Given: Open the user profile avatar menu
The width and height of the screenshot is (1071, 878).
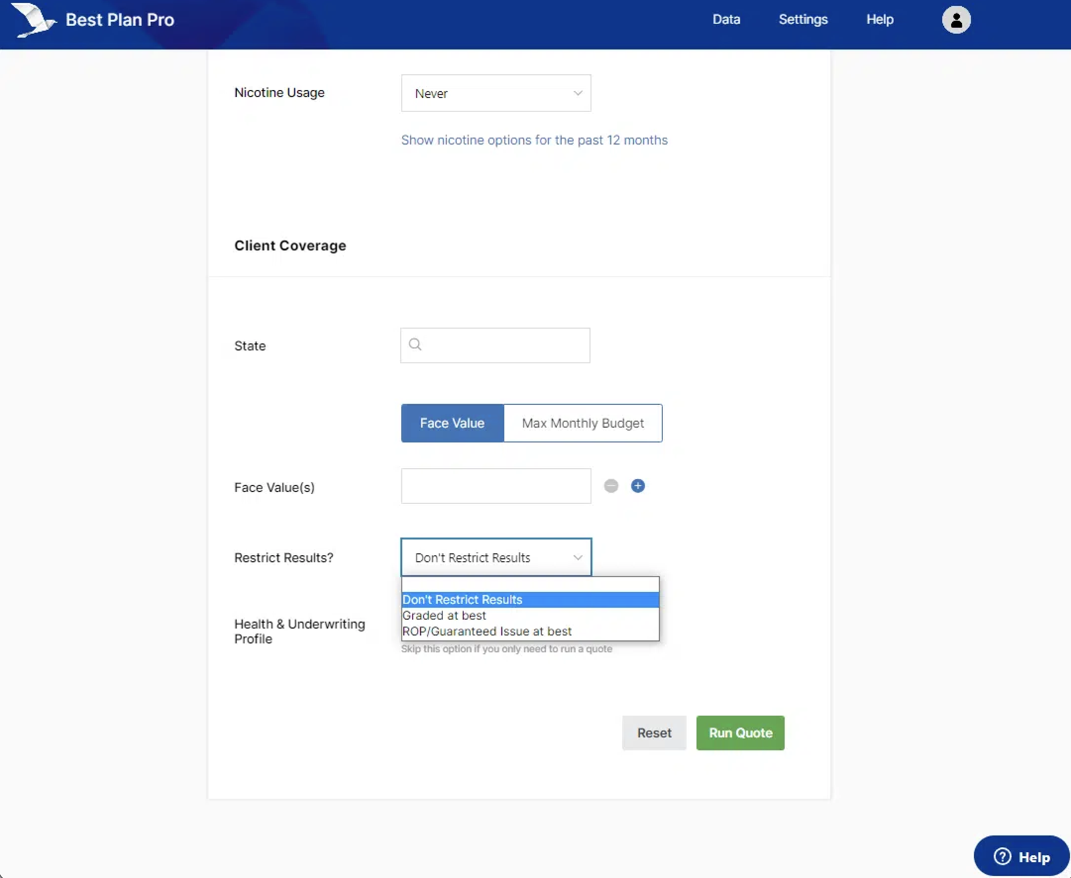Looking at the screenshot, I should click(956, 20).
